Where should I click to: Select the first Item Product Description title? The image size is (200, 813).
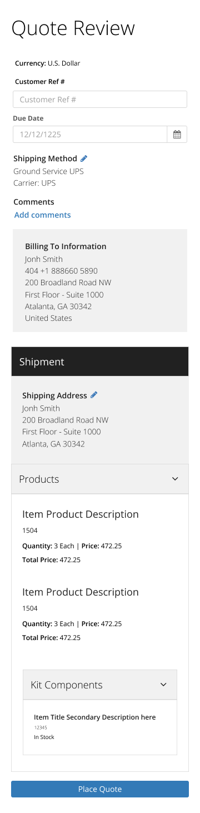[x=81, y=514]
